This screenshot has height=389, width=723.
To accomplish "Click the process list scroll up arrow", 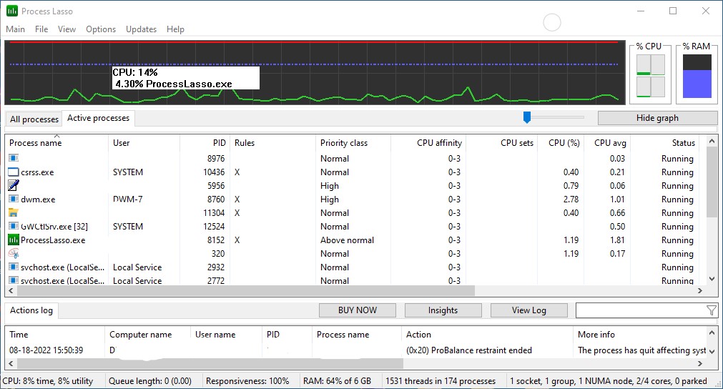I will tap(712, 141).
